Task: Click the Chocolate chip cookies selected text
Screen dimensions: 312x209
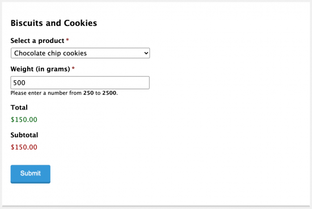Action: 50,53
